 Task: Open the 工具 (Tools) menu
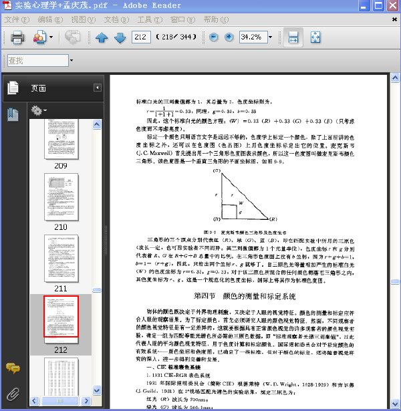(150, 19)
